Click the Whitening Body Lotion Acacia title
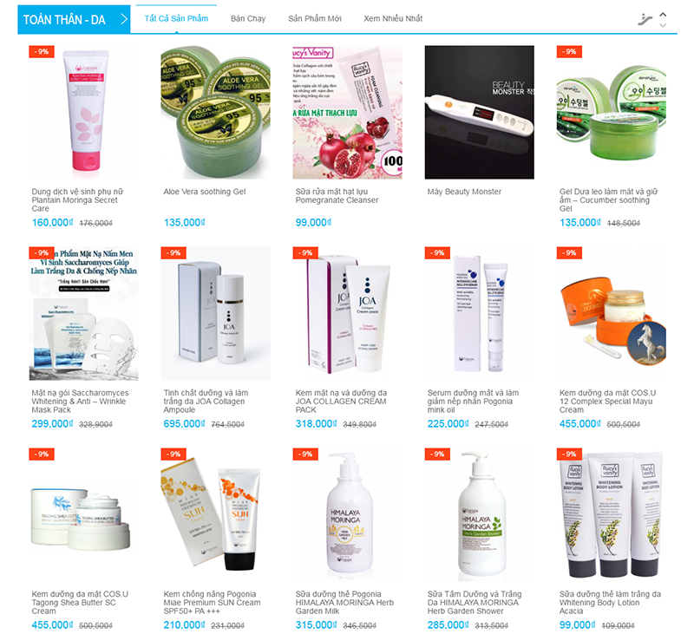Screen dimensions: 694x634 (610, 603)
